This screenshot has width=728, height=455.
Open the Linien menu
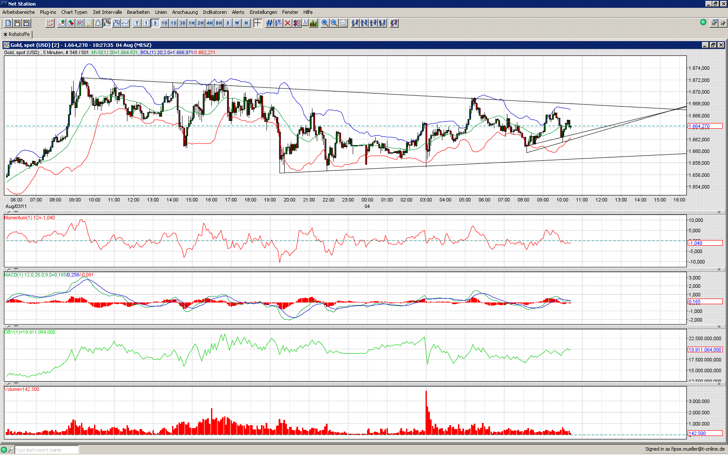[161, 12]
